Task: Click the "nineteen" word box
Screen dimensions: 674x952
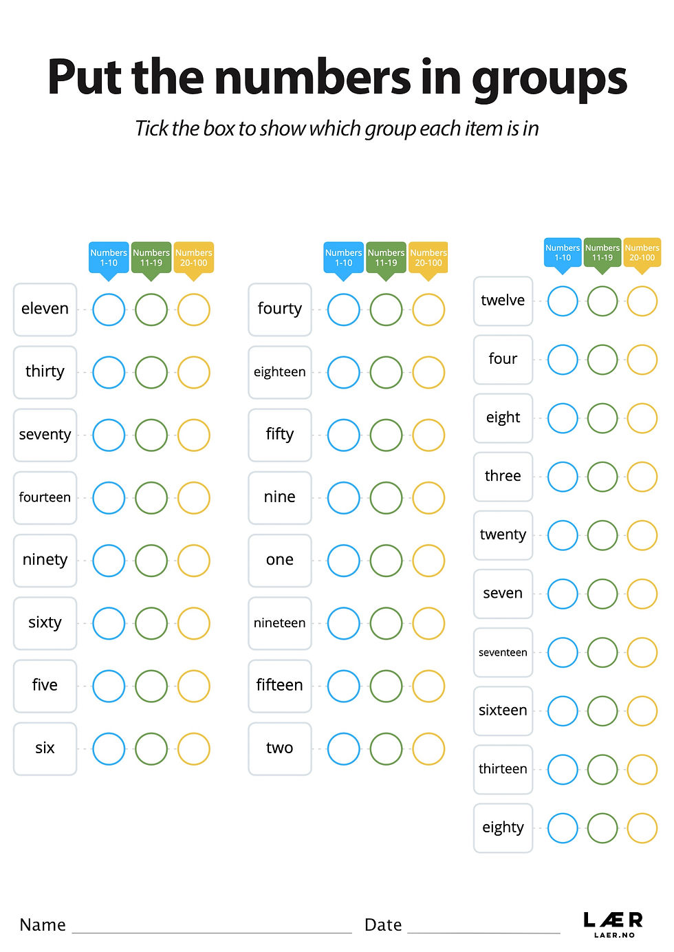Action: point(279,623)
